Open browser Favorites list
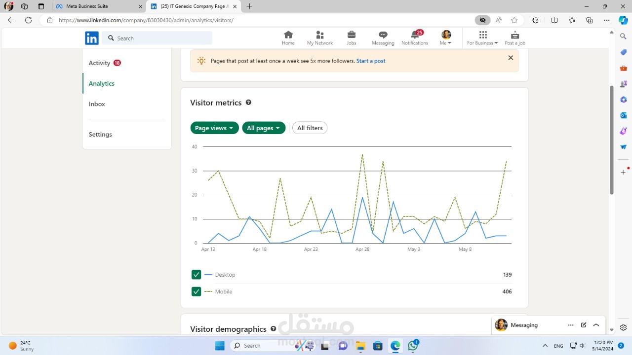The image size is (632, 355). click(572, 20)
